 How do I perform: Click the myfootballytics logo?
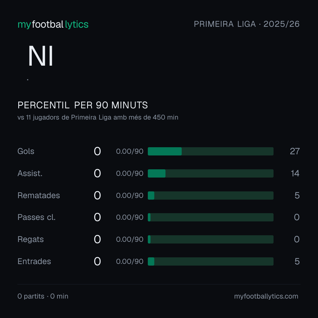click(53, 24)
